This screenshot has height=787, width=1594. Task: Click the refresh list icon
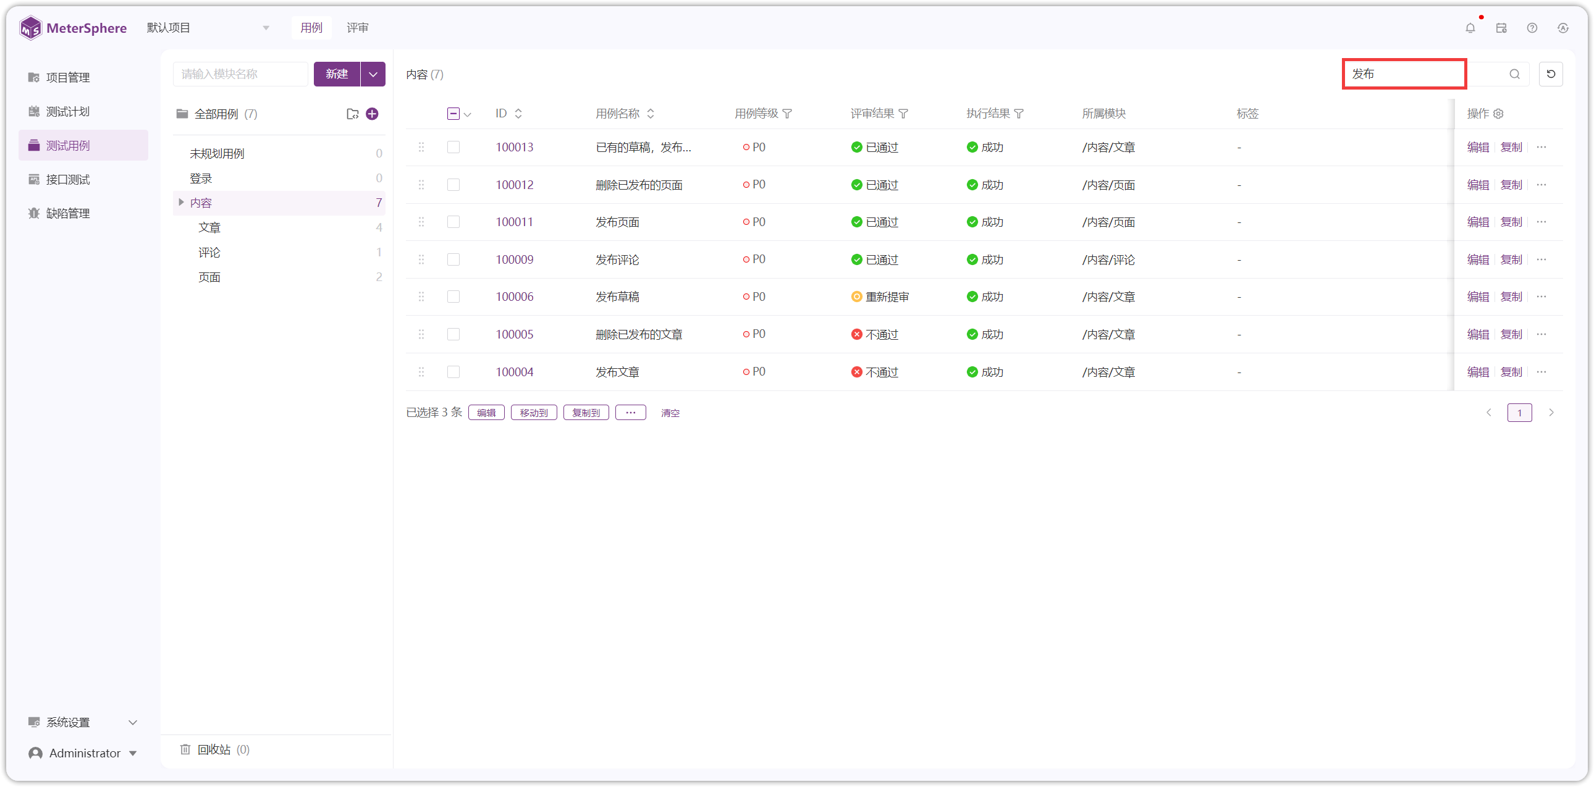coord(1551,74)
